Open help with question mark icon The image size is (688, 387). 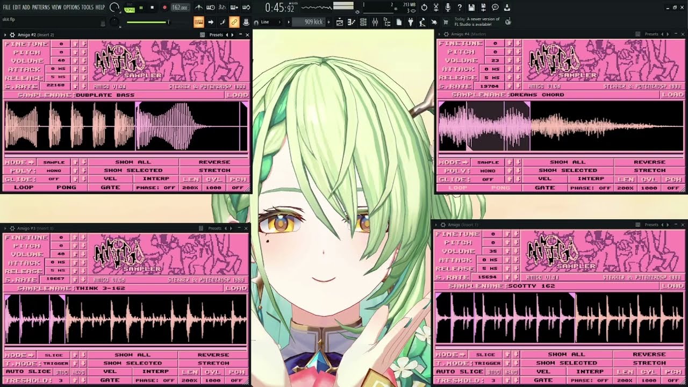tap(460, 8)
